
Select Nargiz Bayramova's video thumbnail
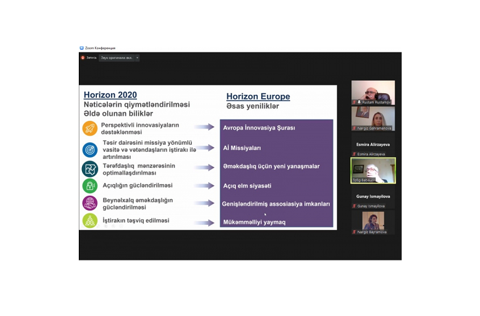[373, 222]
